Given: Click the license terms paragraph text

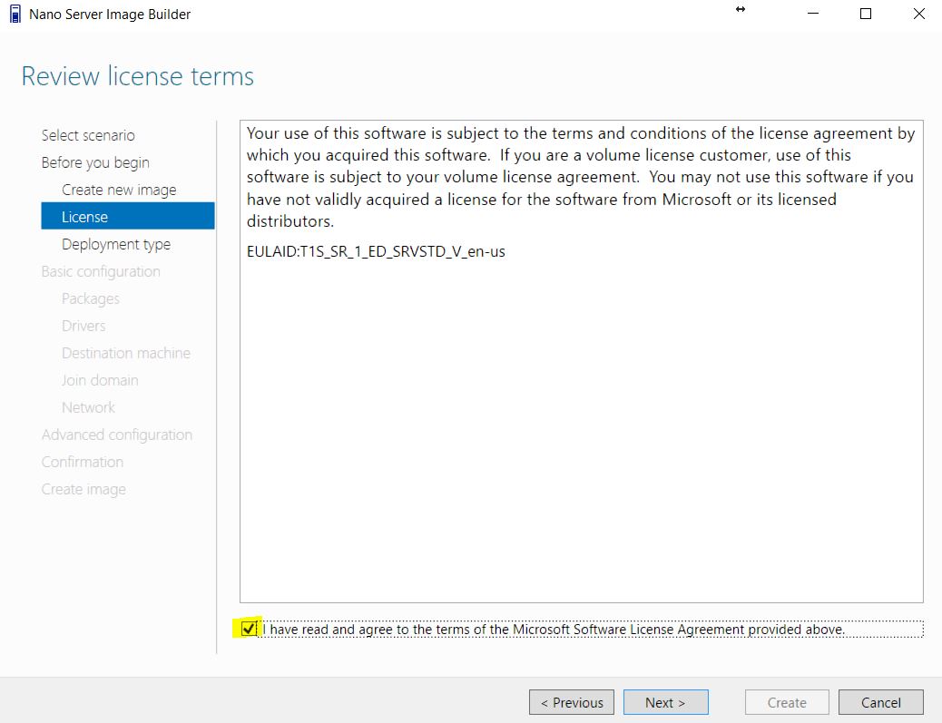Looking at the screenshot, I should tap(580, 177).
